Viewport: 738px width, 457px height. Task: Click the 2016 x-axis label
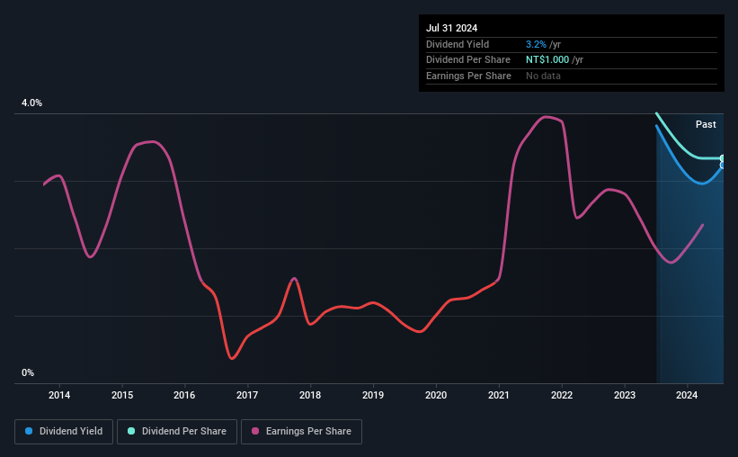[184, 395]
